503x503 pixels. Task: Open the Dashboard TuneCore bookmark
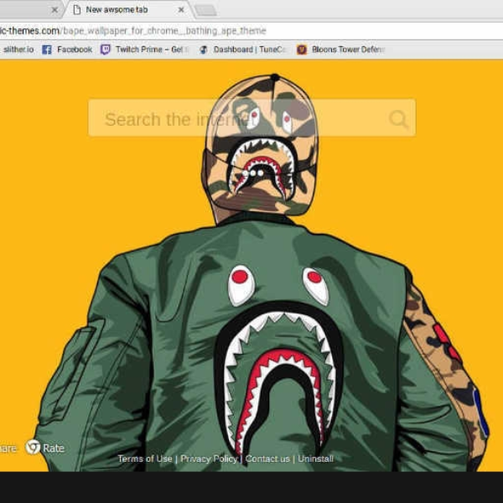point(243,49)
